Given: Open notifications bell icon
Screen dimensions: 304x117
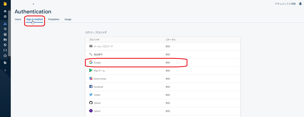Looking at the screenshot, I should 300,4.
